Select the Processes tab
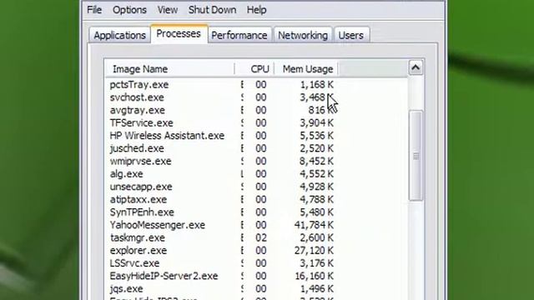Image resolution: width=534 pixels, height=300 pixels. (179, 33)
